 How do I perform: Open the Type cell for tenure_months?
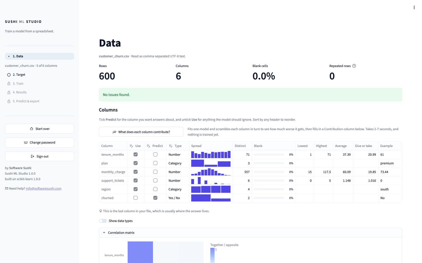click(178, 155)
